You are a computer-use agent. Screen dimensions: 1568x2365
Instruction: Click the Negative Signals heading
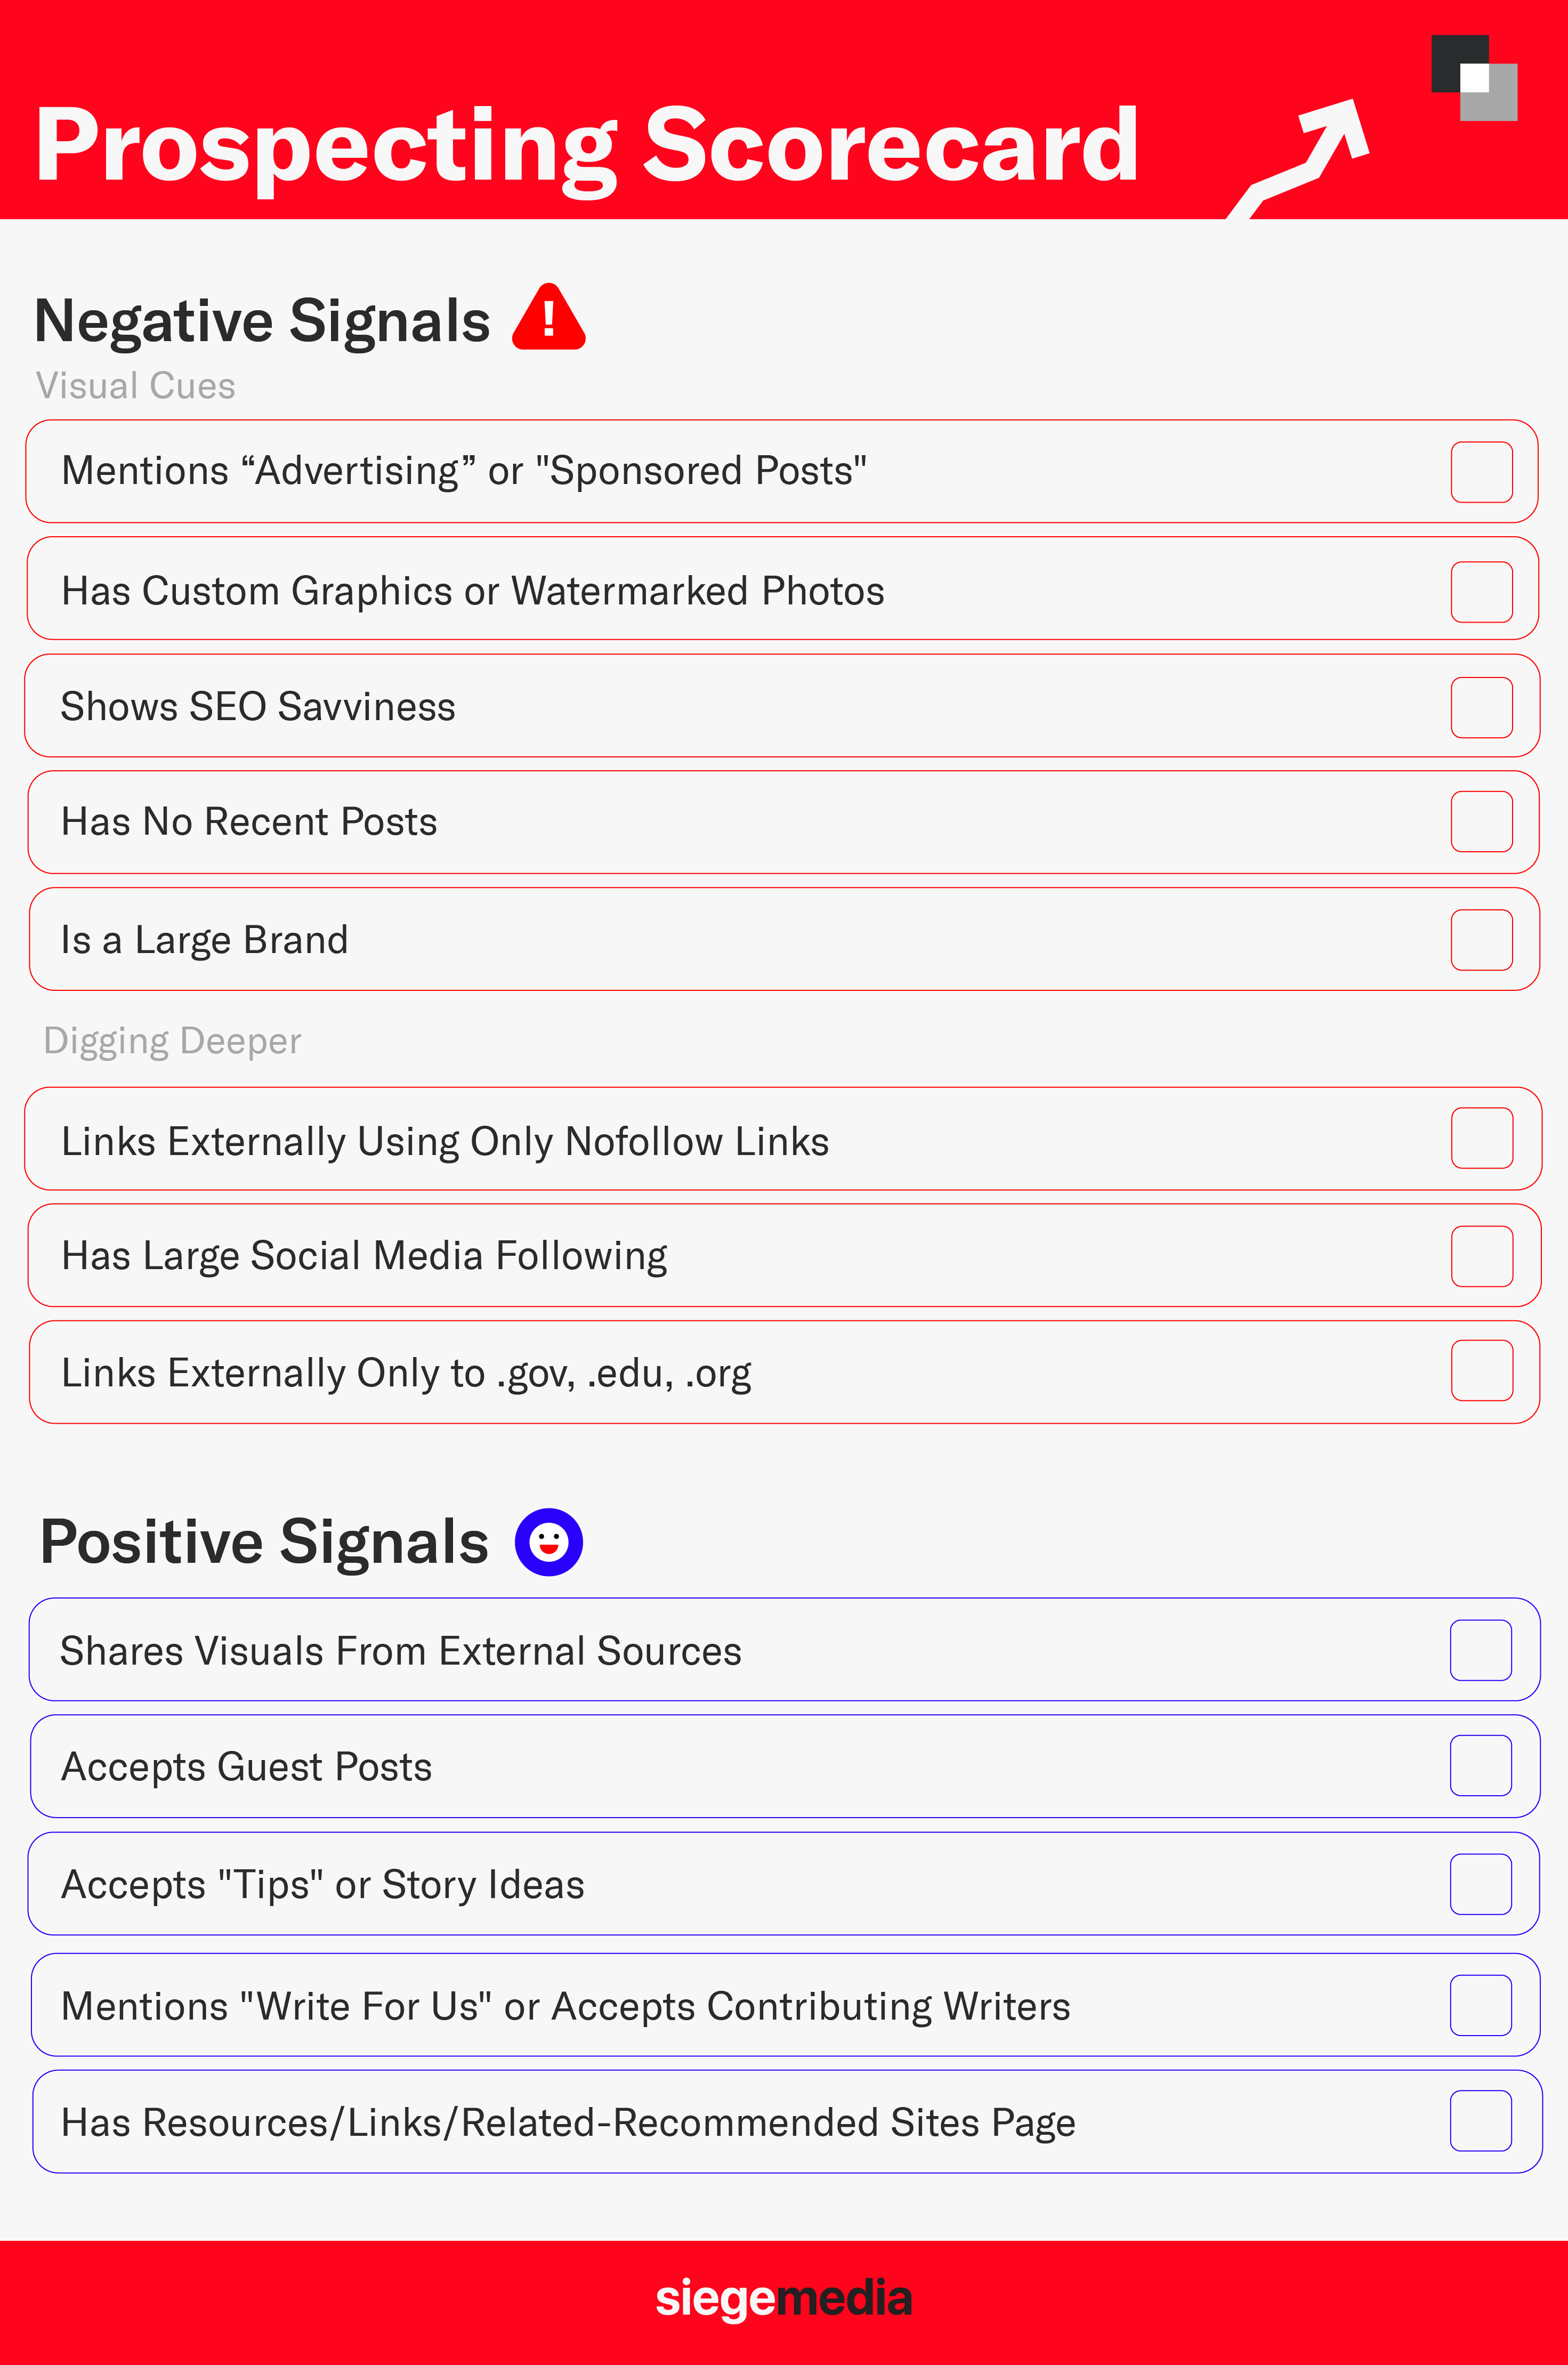pyautogui.click(x=262, y=321)
